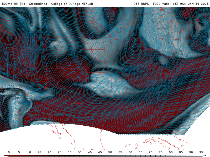The height and width of the screenshot is (157, 210).
Task: Click 'College of DuPage NEXLAB' text
Action: (x=72, y=4)
